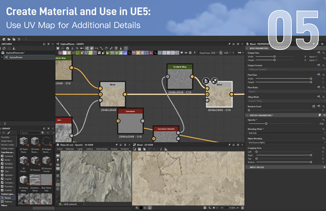Toggle the black swatch button at 2D view bottom
326x211 pixels.
click(141, 208)
